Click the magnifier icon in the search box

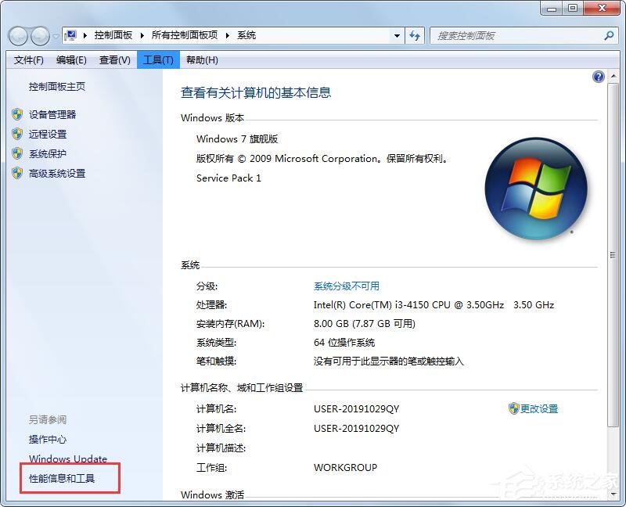608,35
